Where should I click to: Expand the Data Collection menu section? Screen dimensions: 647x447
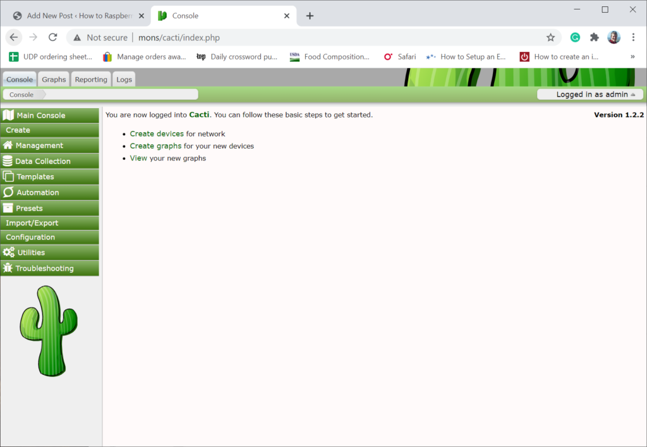point(50,161)
